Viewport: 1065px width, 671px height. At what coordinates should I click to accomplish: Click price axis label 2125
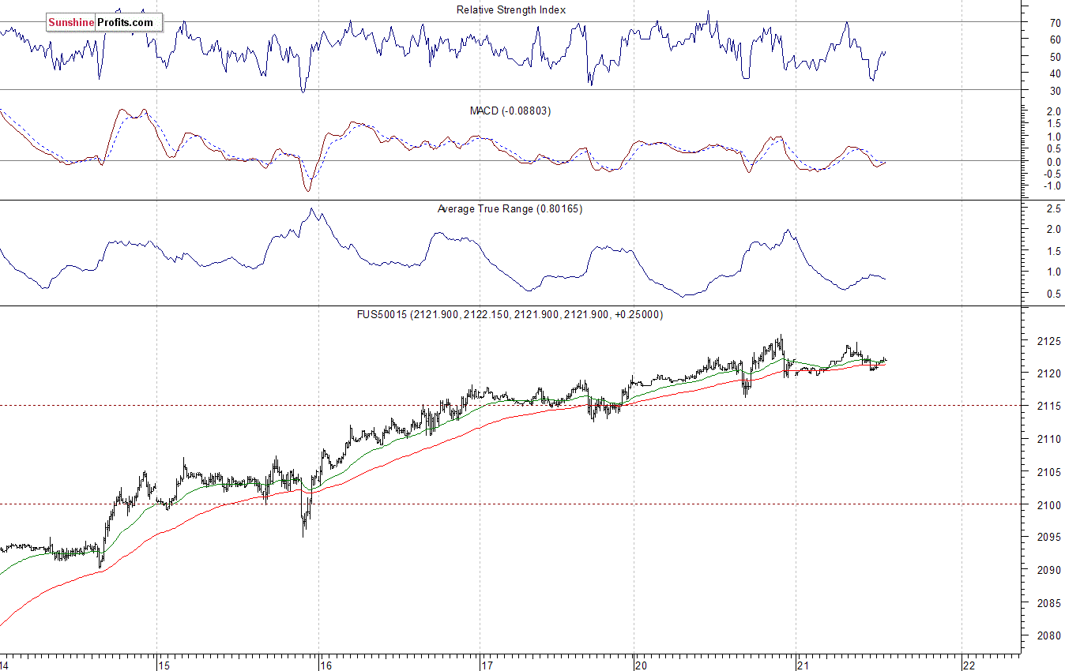click(x=1049, y=341)
